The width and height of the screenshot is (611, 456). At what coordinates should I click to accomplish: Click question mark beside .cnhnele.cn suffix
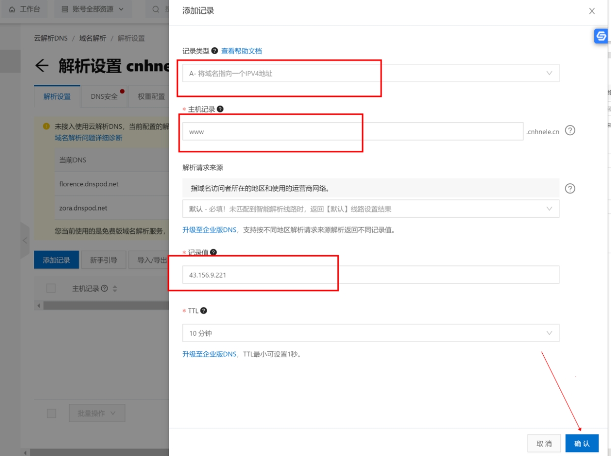[570, 131]
